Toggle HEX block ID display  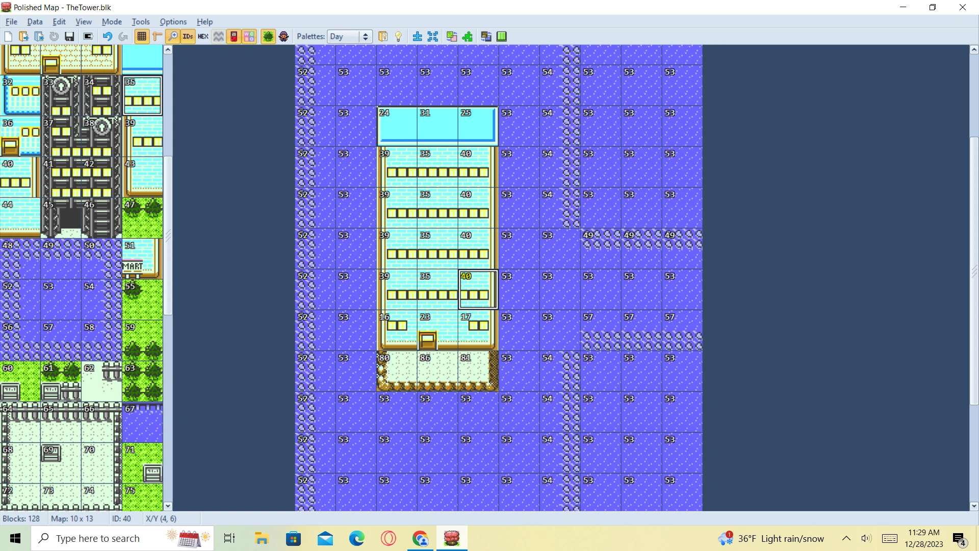(203, 36)
